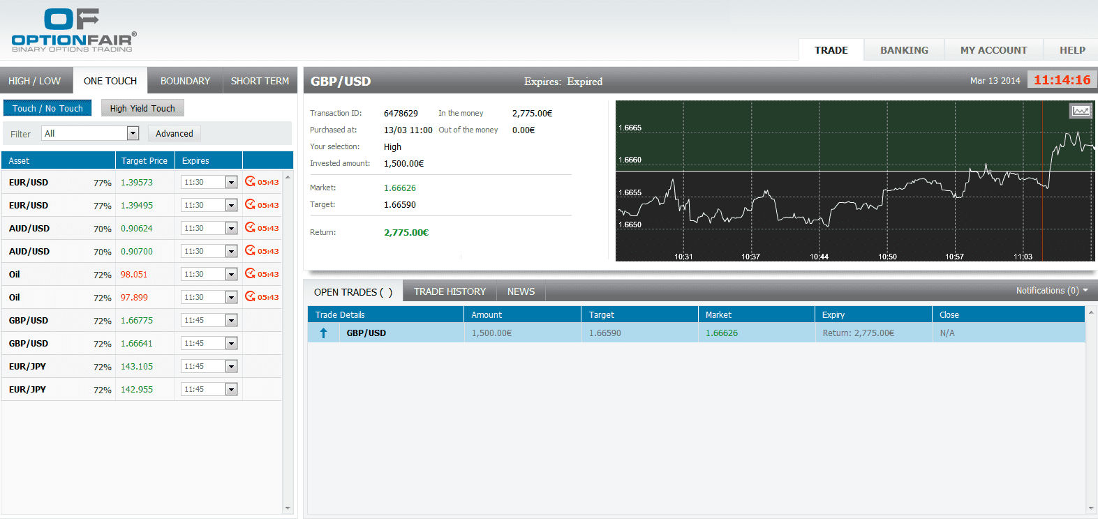1098x525 pixels.
Task: Open the Trade History tab
Action: click(x=450, y=291)
